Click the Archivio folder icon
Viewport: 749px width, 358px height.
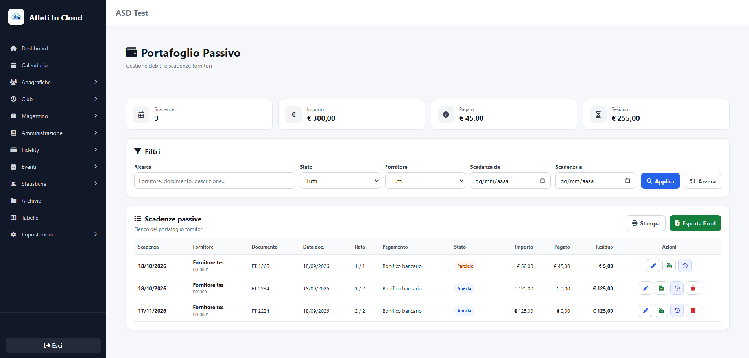coord(13,201)
